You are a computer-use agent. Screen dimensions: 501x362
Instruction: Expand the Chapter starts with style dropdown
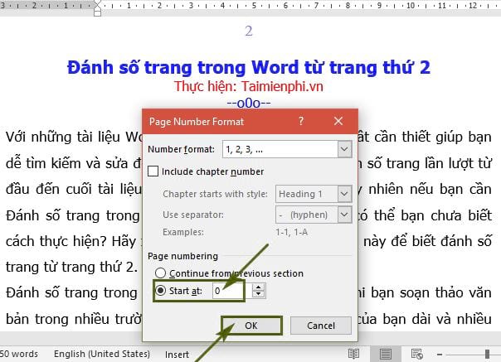[344, 194]
